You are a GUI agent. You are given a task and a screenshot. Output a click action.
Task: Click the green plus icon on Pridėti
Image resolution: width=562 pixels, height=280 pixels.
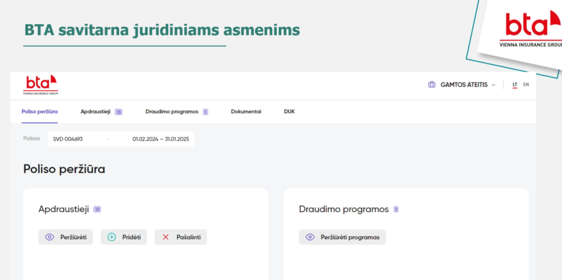[112, 237]
